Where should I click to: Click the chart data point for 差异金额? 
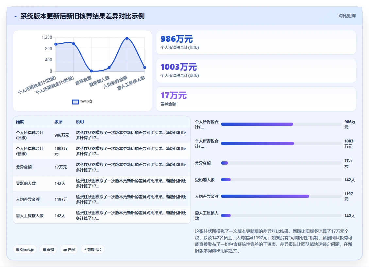pos(91,71)
